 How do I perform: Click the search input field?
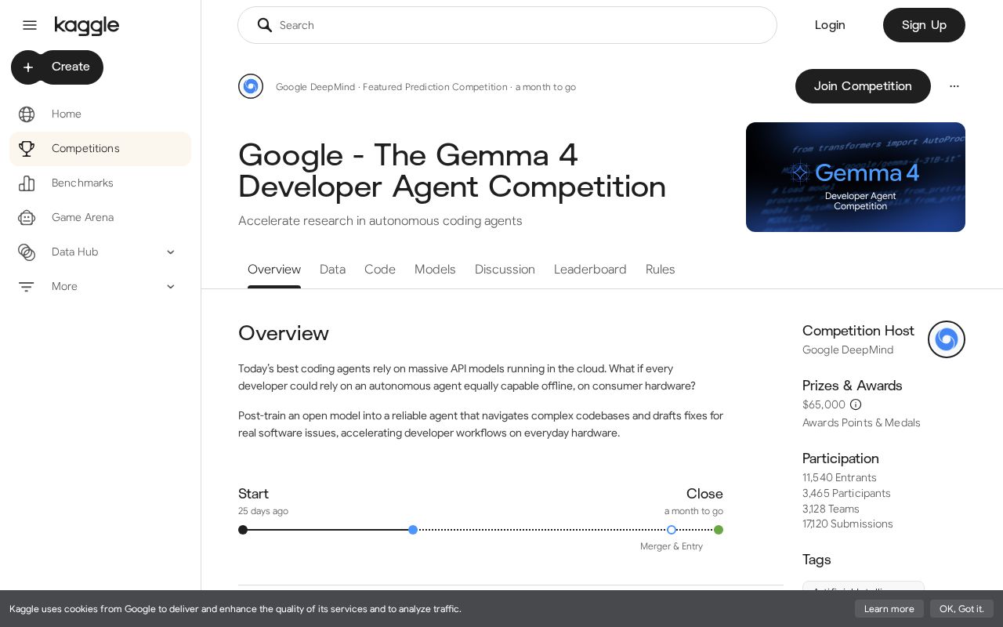pyautogui.click(x=507, y=25)
